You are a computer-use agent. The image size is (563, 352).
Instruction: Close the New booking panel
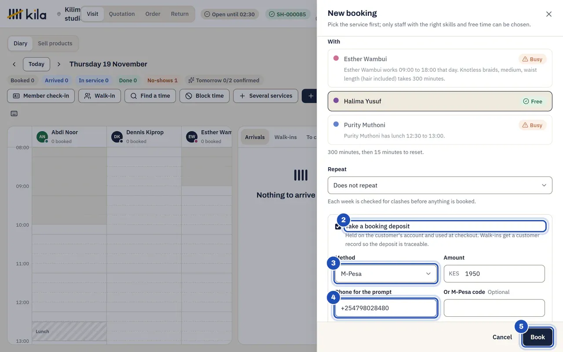549,14
